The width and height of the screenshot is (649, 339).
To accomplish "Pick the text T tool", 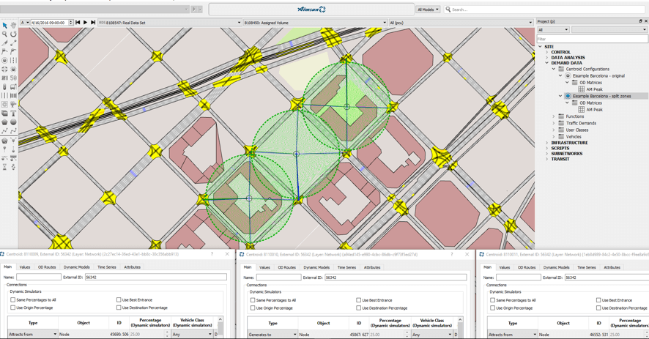I will point(13,113).
